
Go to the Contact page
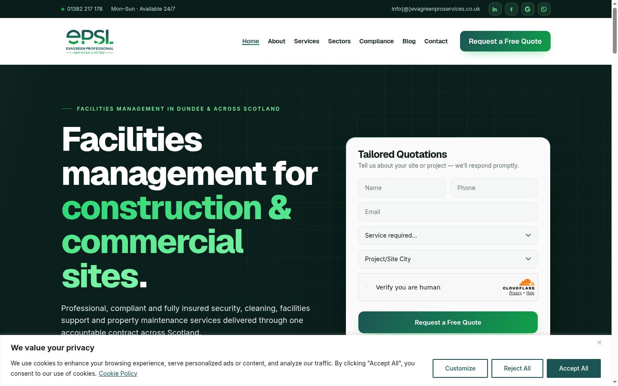[x=436, y=41]
